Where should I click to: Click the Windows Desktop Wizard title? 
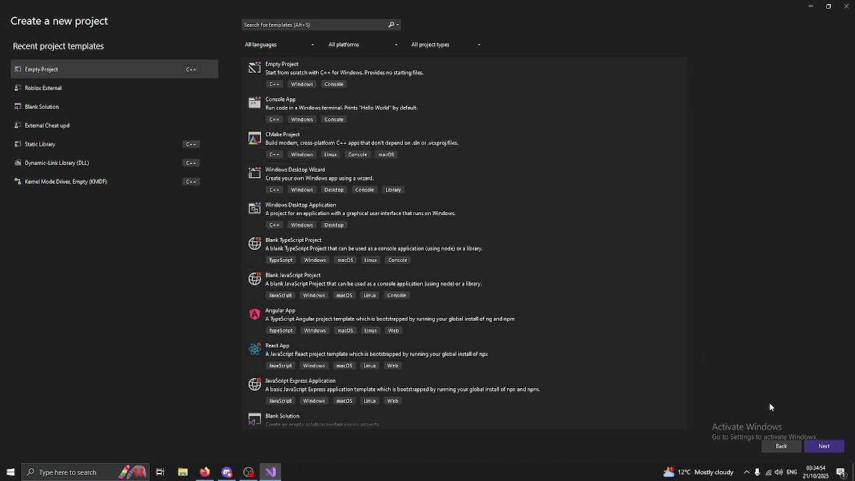tap(295, 170)
